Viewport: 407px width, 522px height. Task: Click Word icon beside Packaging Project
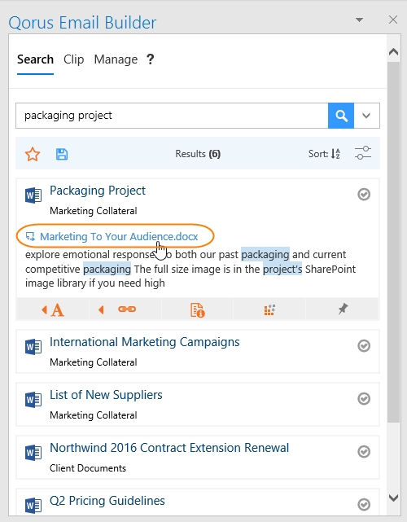pos(33,195)
